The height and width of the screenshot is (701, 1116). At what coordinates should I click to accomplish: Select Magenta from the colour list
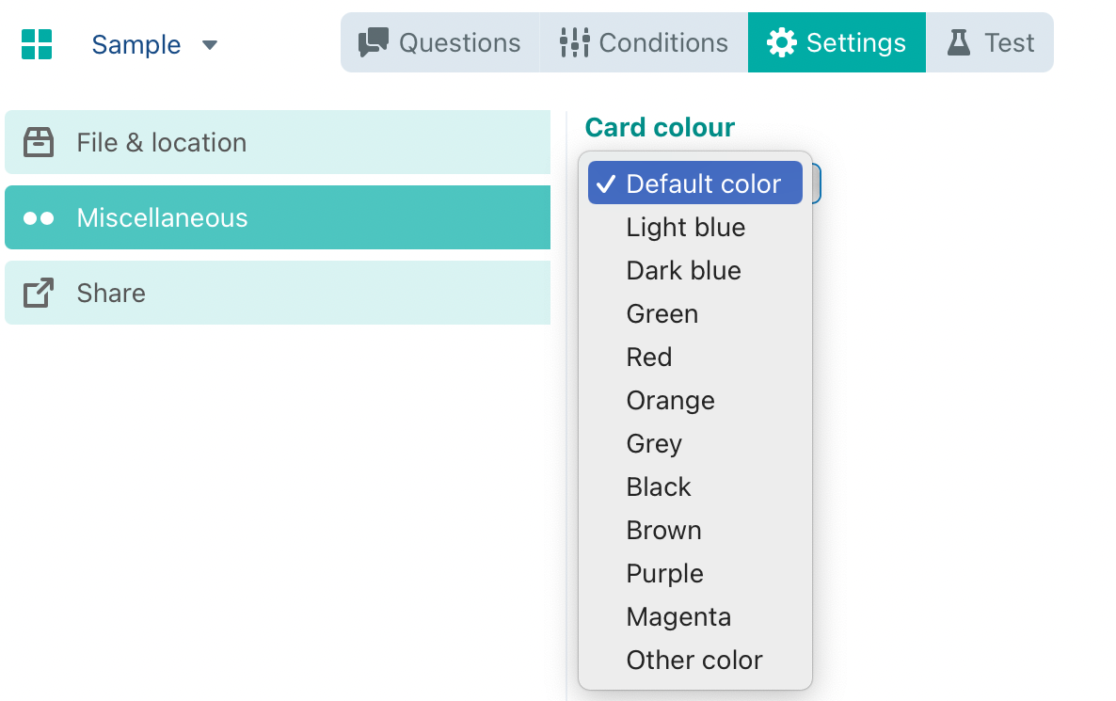click(678, 616)
